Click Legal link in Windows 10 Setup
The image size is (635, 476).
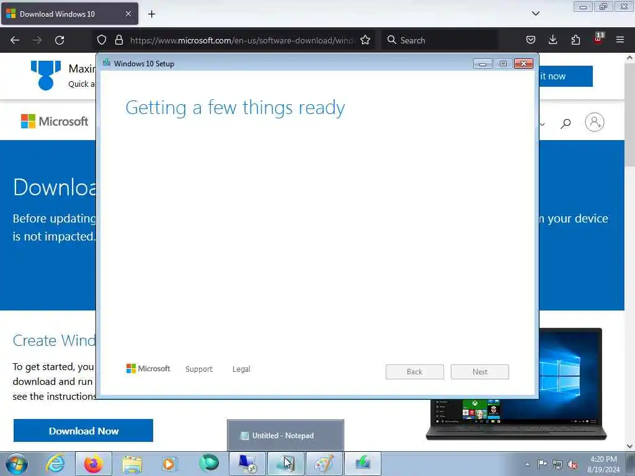pyautogui.click(x=241, y=369)
